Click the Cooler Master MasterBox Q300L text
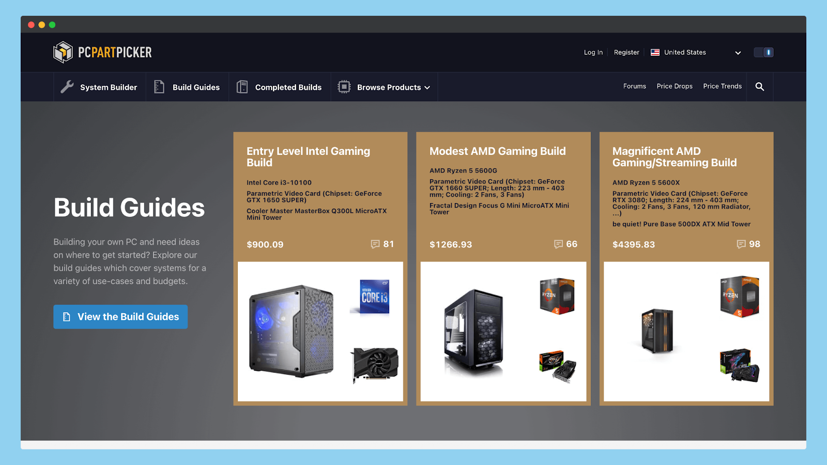 (316, 214)
